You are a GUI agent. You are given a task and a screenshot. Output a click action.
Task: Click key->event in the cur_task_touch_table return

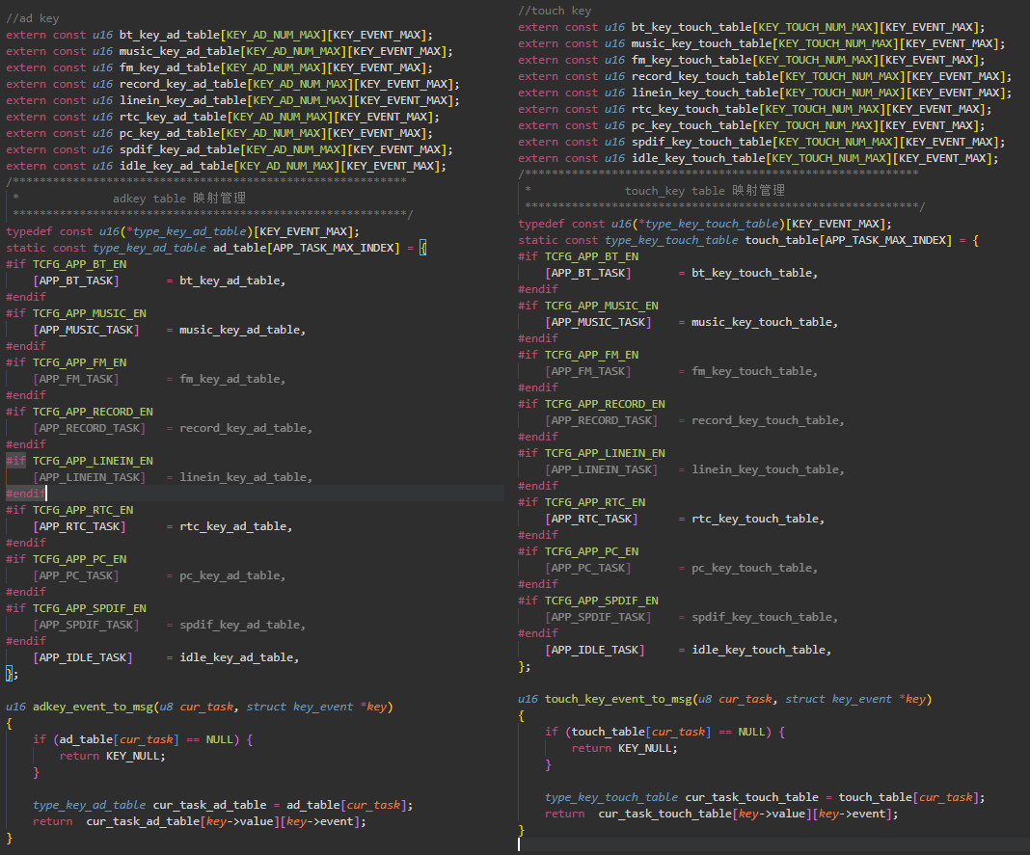coord(853,814)
